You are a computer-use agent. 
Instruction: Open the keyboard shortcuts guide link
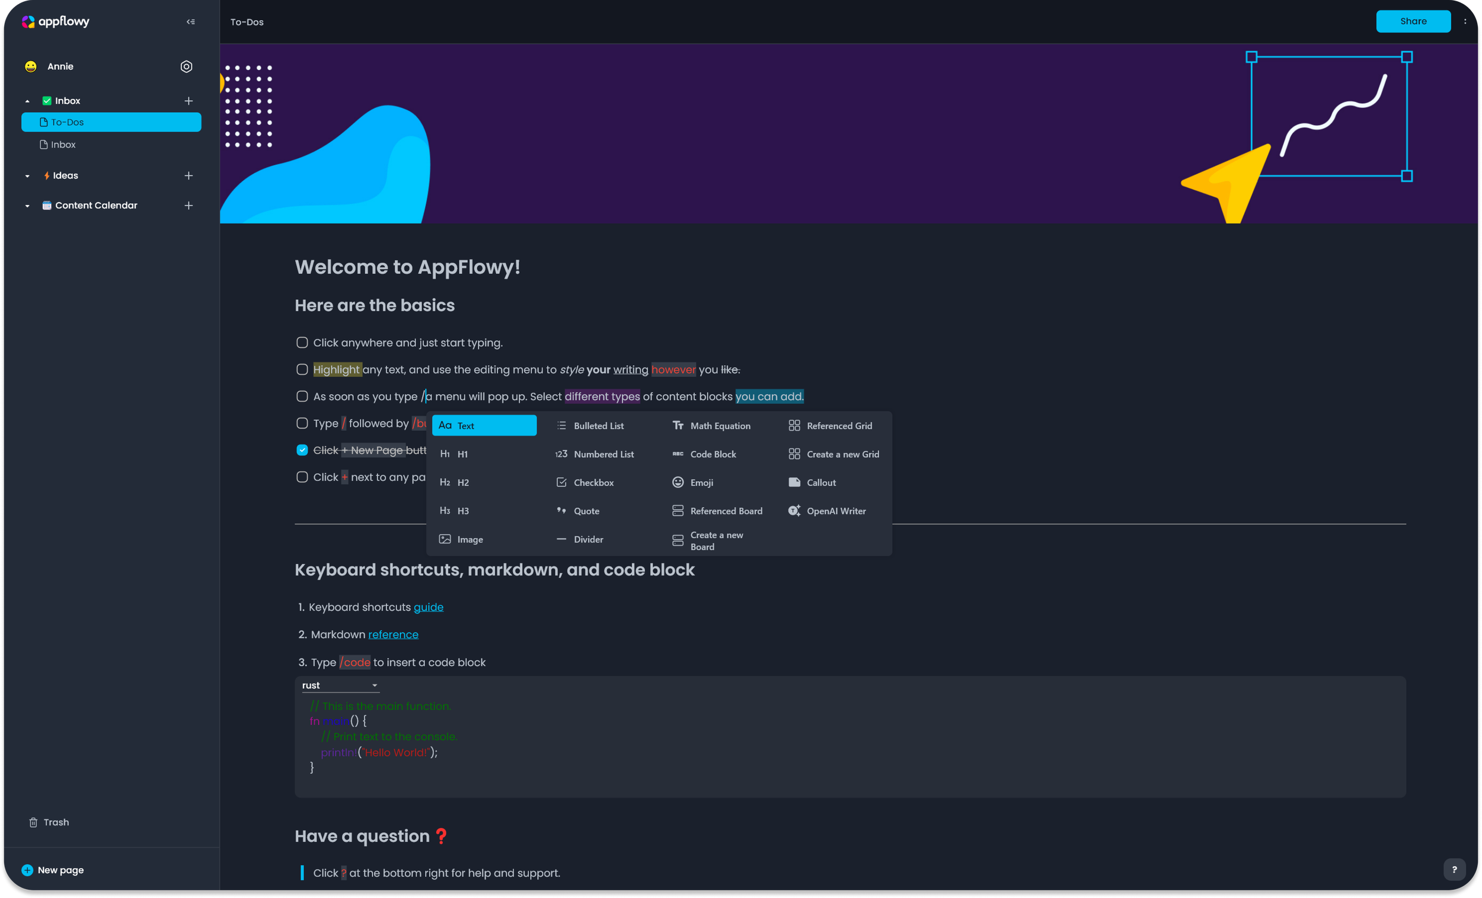pos(428,607)
